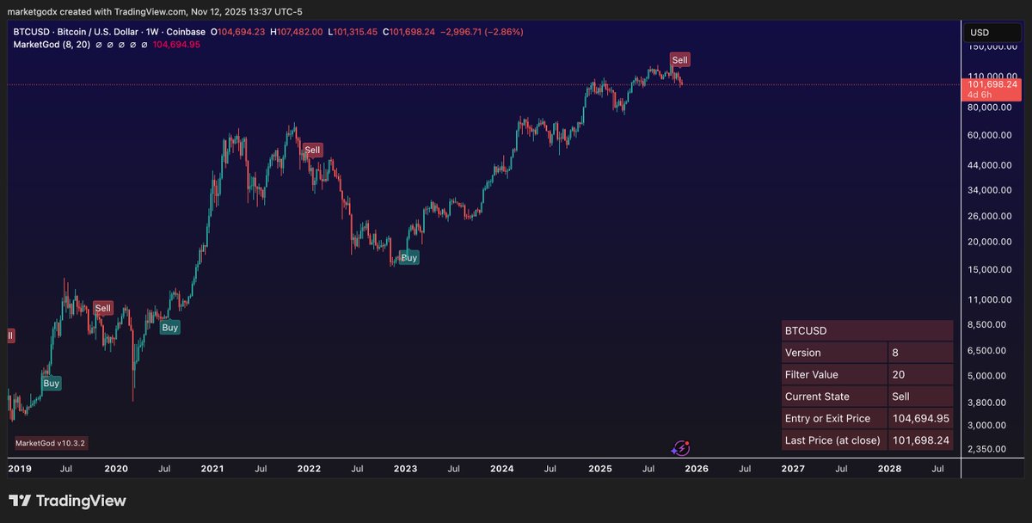Click the Buy signal label near start of 2023

409,257
